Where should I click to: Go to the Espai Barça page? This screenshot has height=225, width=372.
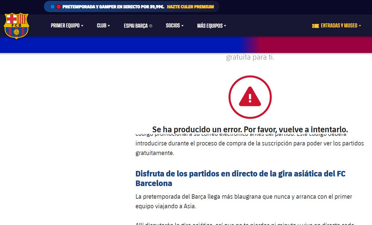tap(138, 26)
